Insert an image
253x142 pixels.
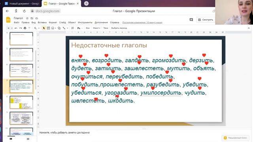[53, 28]
